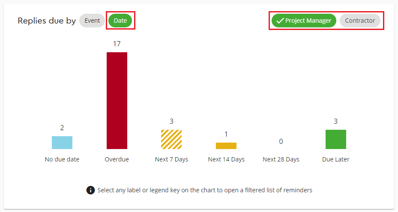Click the solid yellow Next 14 Days bar

226,146
